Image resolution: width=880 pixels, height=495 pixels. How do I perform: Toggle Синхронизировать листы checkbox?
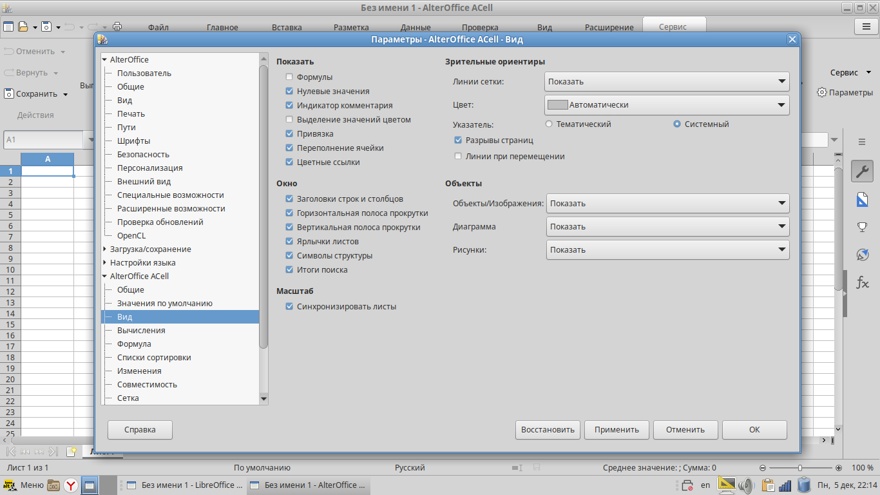coord(289,306)
